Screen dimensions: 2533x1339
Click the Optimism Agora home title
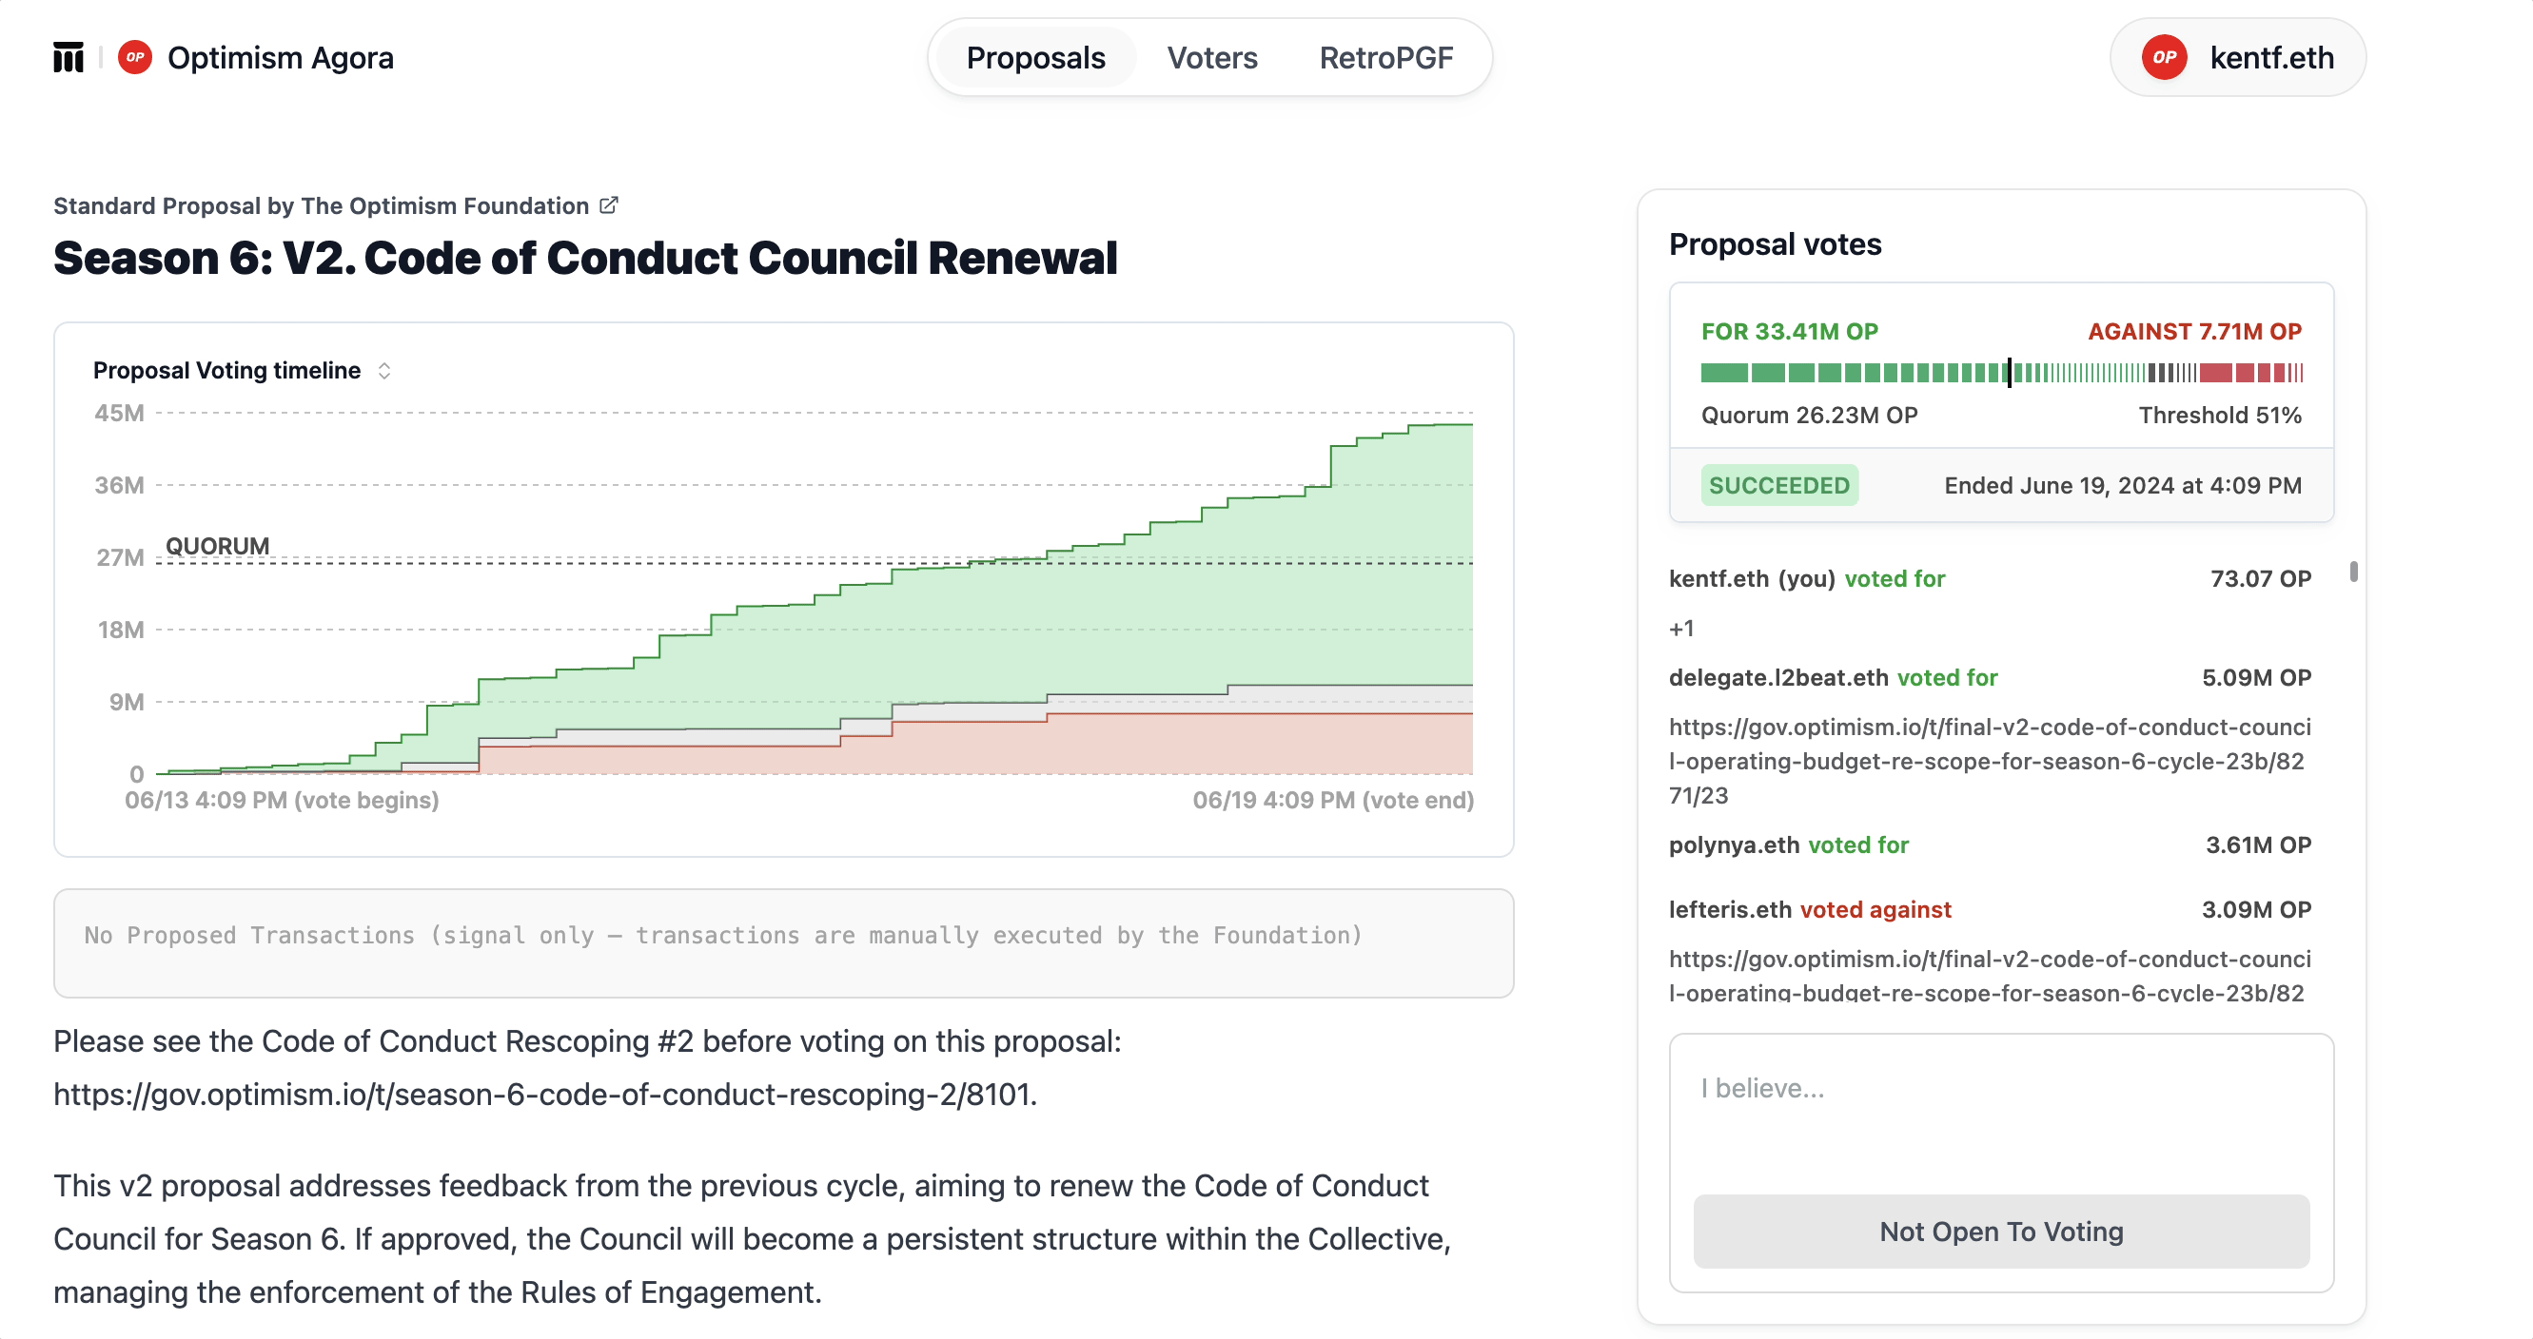point(281,57)
